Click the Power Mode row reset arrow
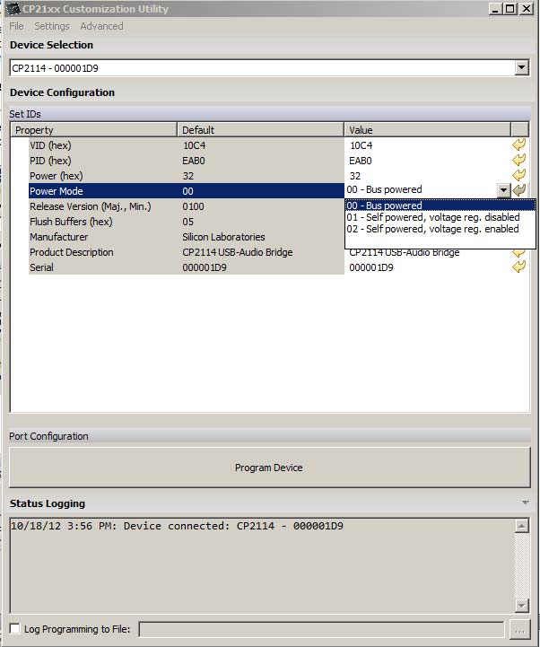The image size is (540, 647). click(x=519, y=190)
